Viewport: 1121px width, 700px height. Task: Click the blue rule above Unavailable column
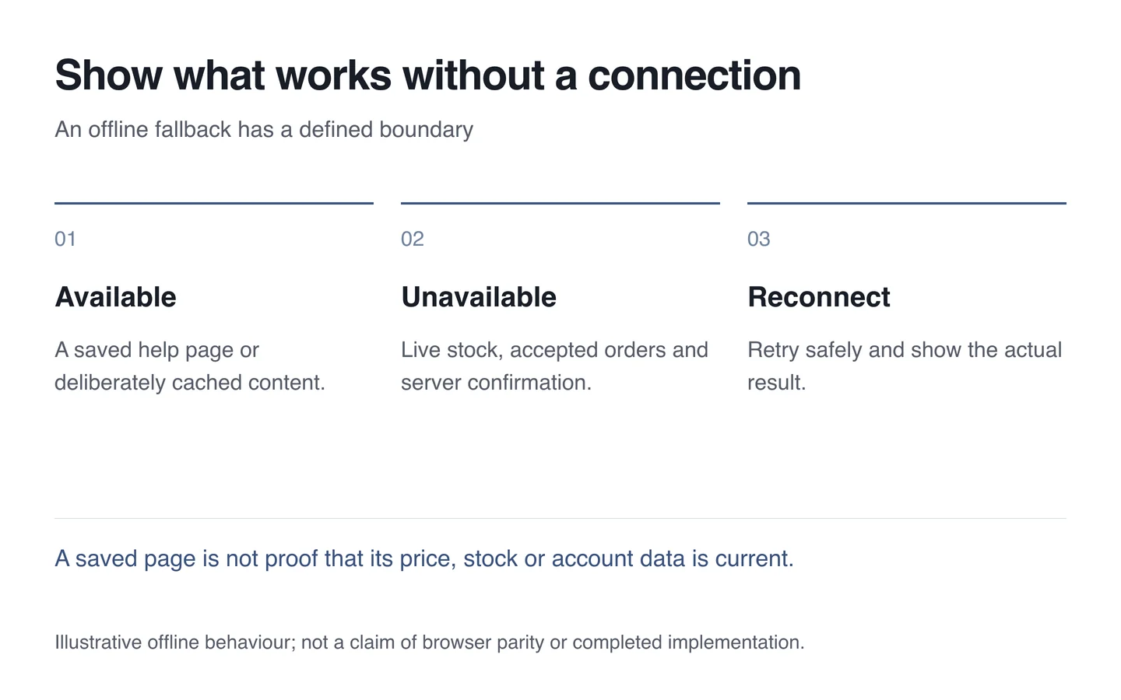(560, 203)
